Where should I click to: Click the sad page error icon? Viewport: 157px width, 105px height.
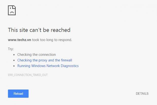pos(12,10)
